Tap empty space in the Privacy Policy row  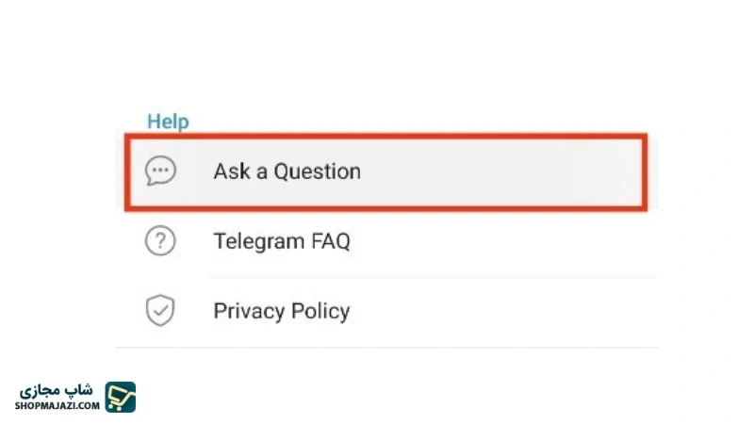coord(505,312)
